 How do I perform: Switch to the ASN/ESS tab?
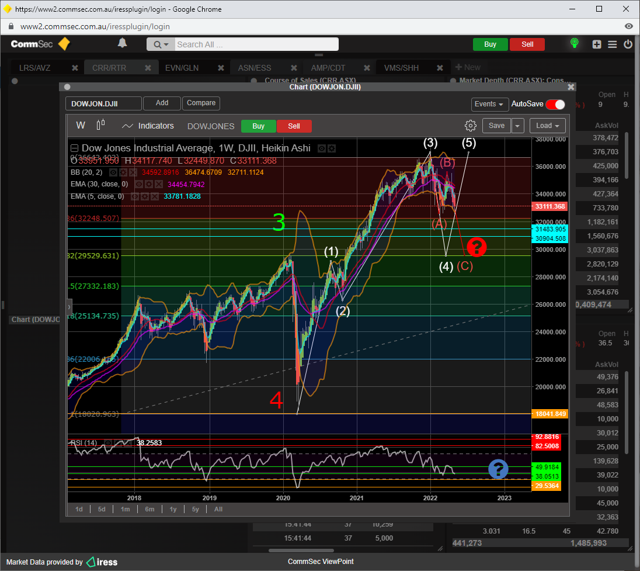point(255,68)
